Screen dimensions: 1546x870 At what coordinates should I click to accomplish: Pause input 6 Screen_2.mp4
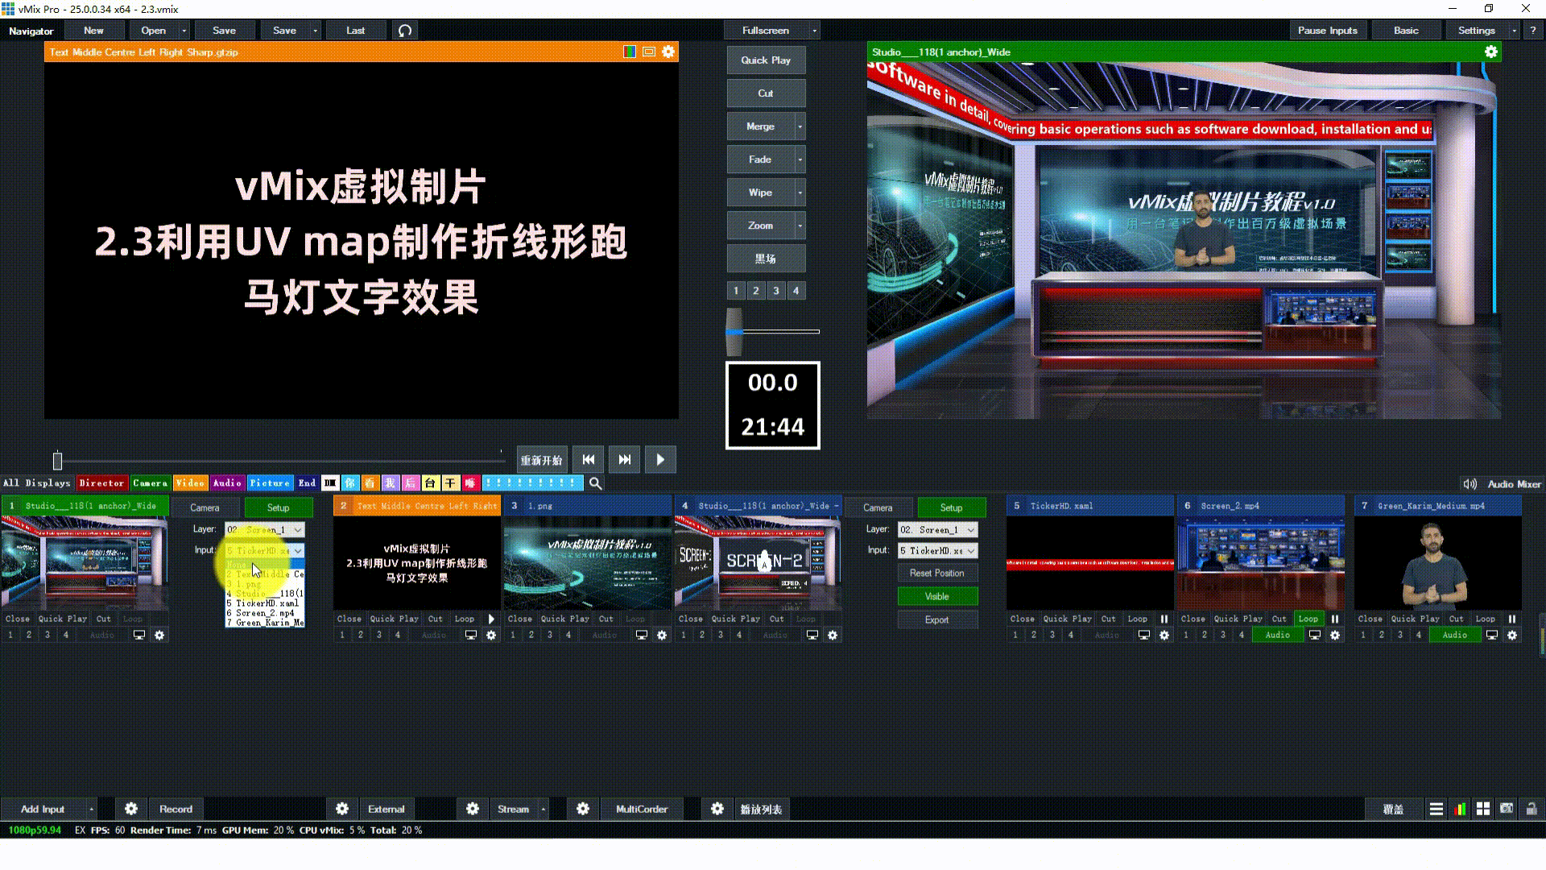tap(1335, 619)
